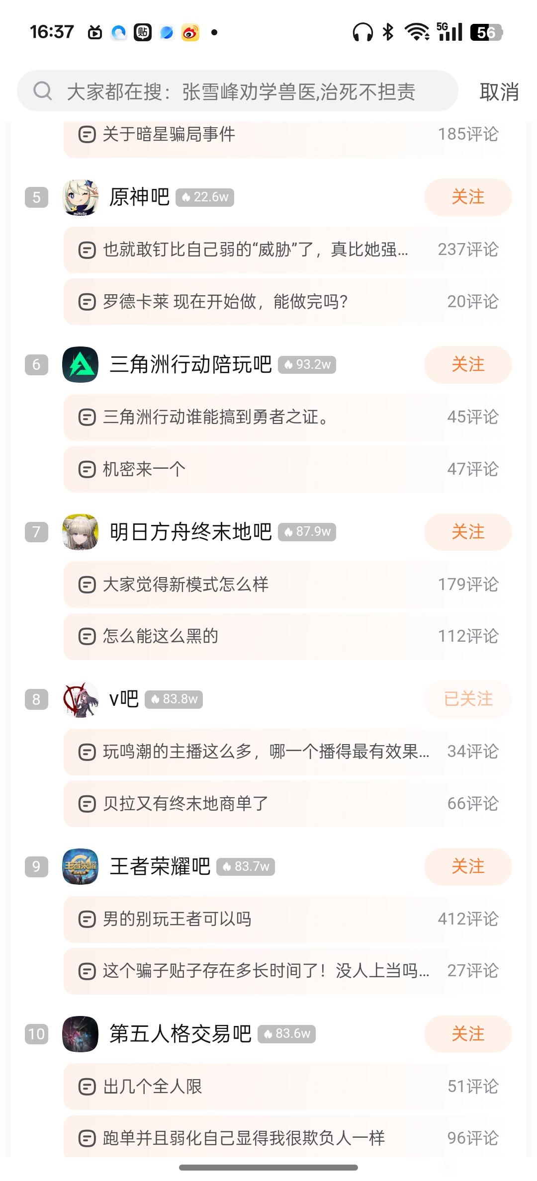Open the 原神吧 avatar icon
This screenshot has width=537, height=1181.
80,197
